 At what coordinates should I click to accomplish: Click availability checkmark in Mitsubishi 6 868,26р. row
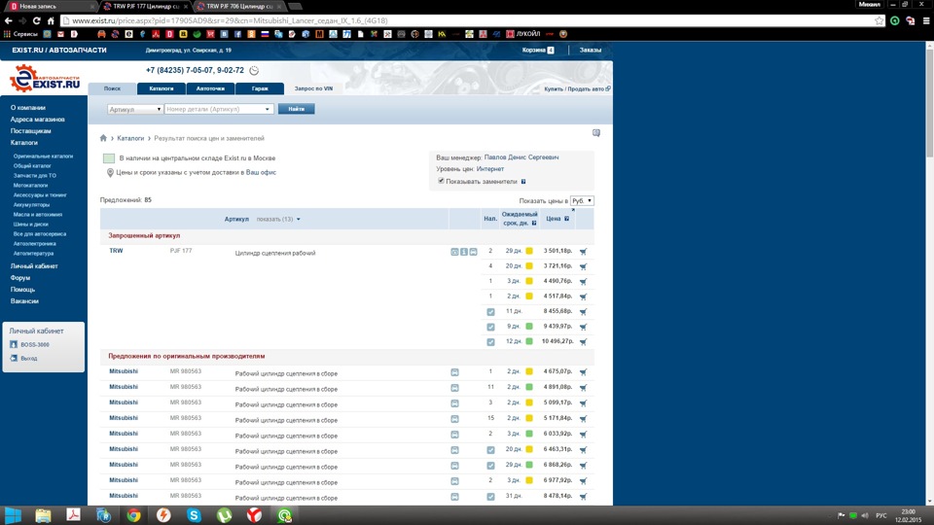click(x=490, y=466)
